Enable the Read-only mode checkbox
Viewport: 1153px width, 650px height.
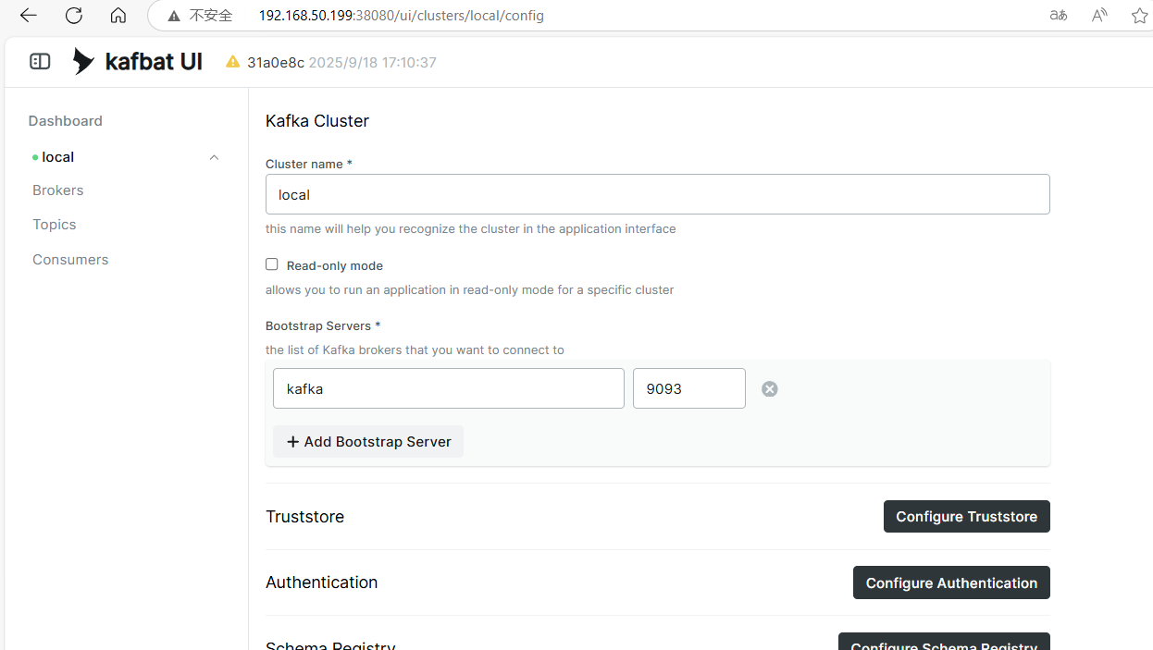pos(272,264)
